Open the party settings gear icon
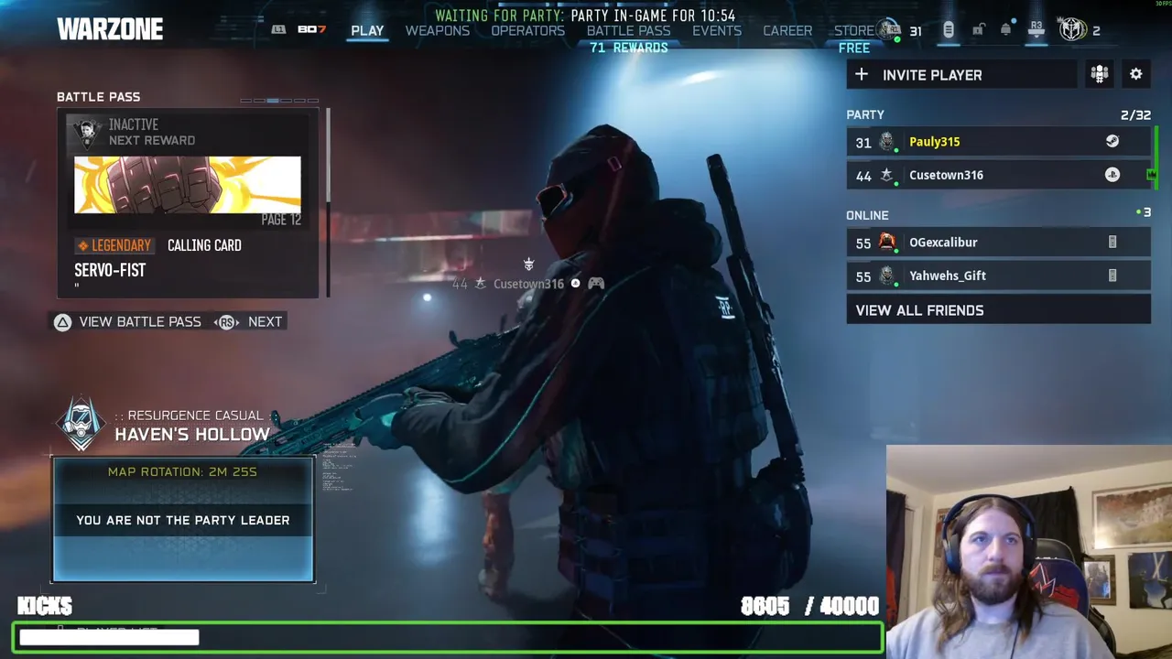 1135,75
